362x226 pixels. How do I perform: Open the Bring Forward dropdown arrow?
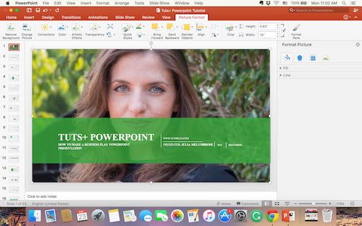point(162,27)
